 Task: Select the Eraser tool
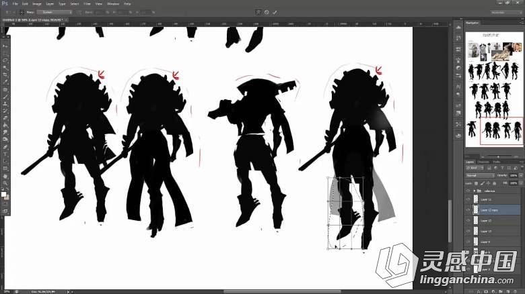(5, 118)
